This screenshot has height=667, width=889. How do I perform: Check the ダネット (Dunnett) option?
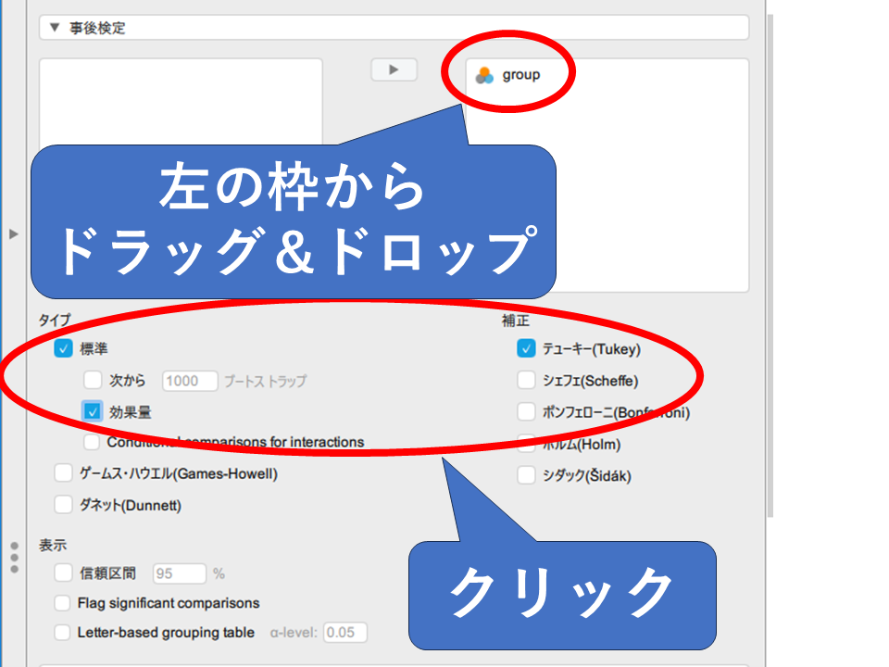pos(63,505)
